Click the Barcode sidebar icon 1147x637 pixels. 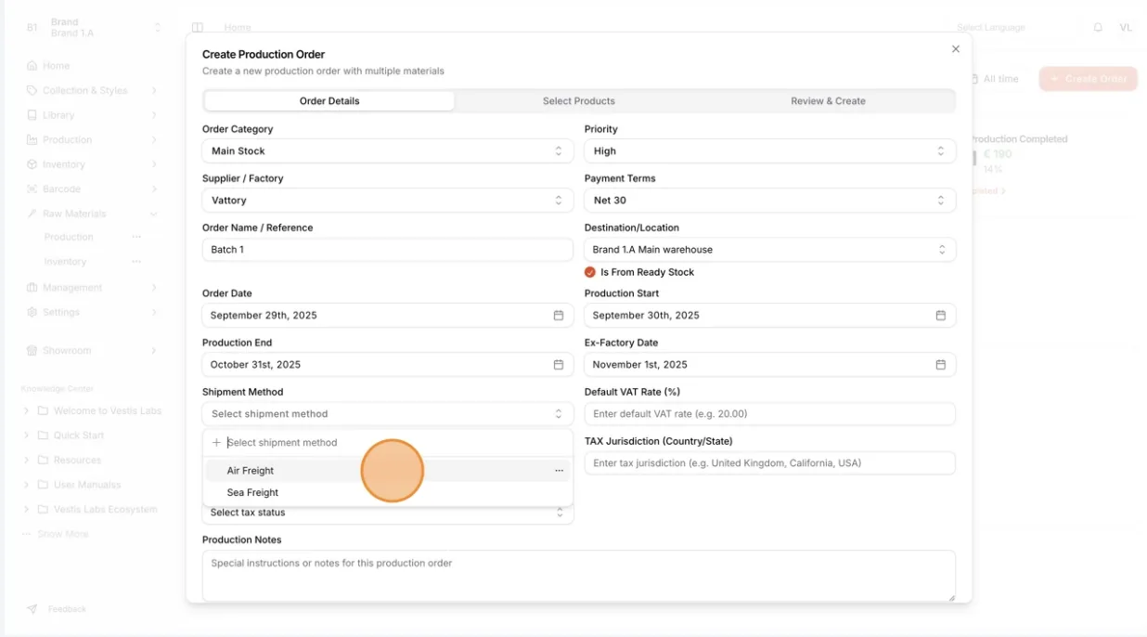click(x=32, y=189)
